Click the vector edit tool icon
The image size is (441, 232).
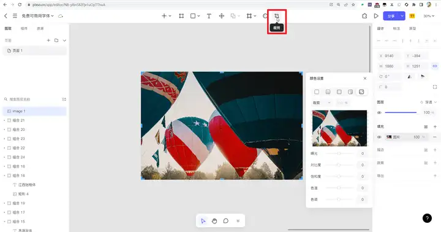(x=249, y=16)
